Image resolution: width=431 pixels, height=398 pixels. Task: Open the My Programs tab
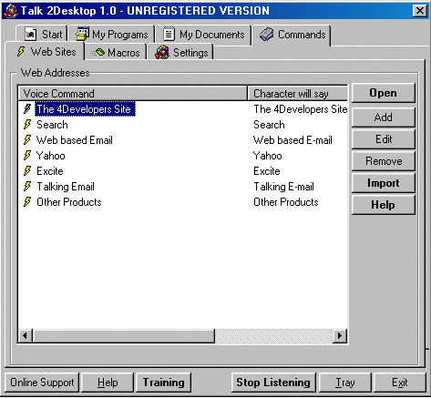tap(112, 35)
